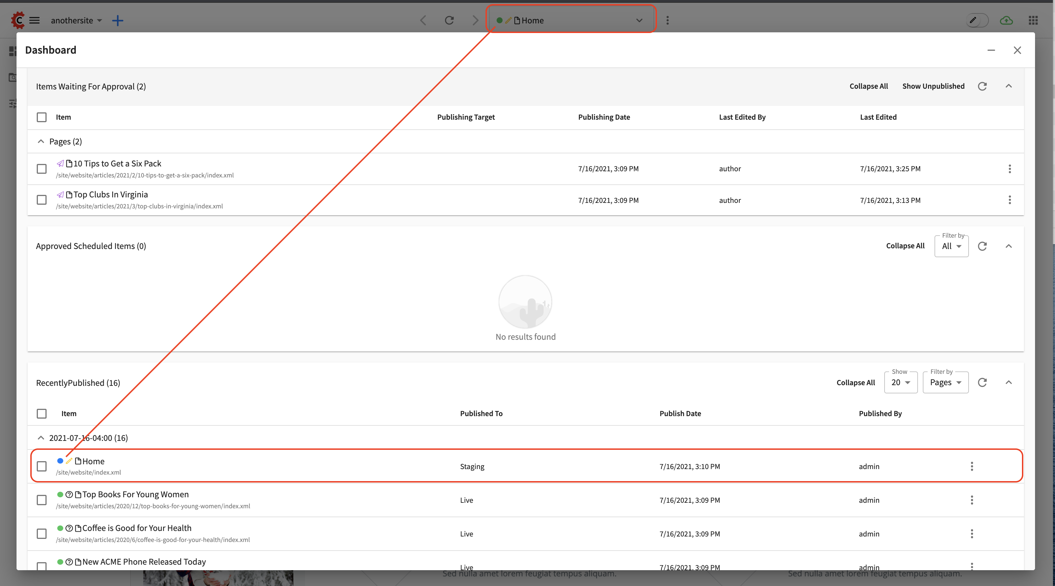Open the Home page address dropdown

[639, 20]
